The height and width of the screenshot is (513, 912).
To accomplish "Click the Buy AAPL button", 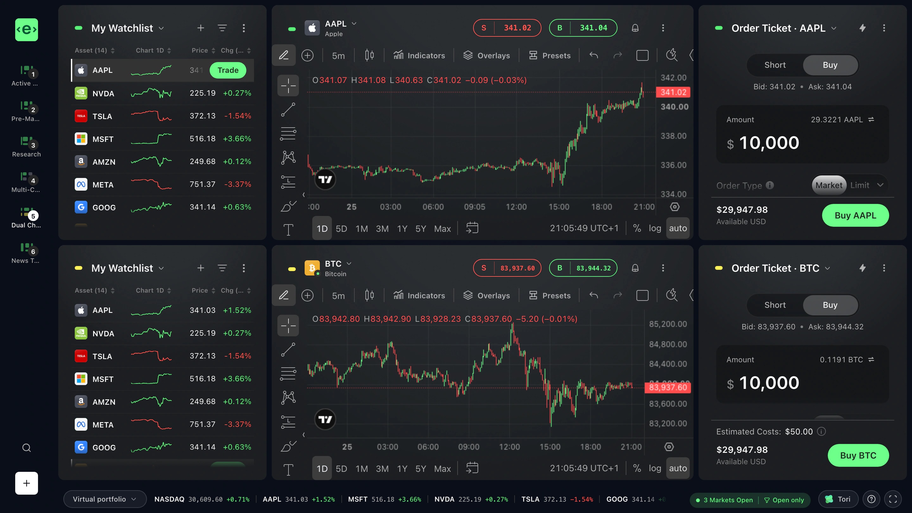I will click(x=855, y=215).
